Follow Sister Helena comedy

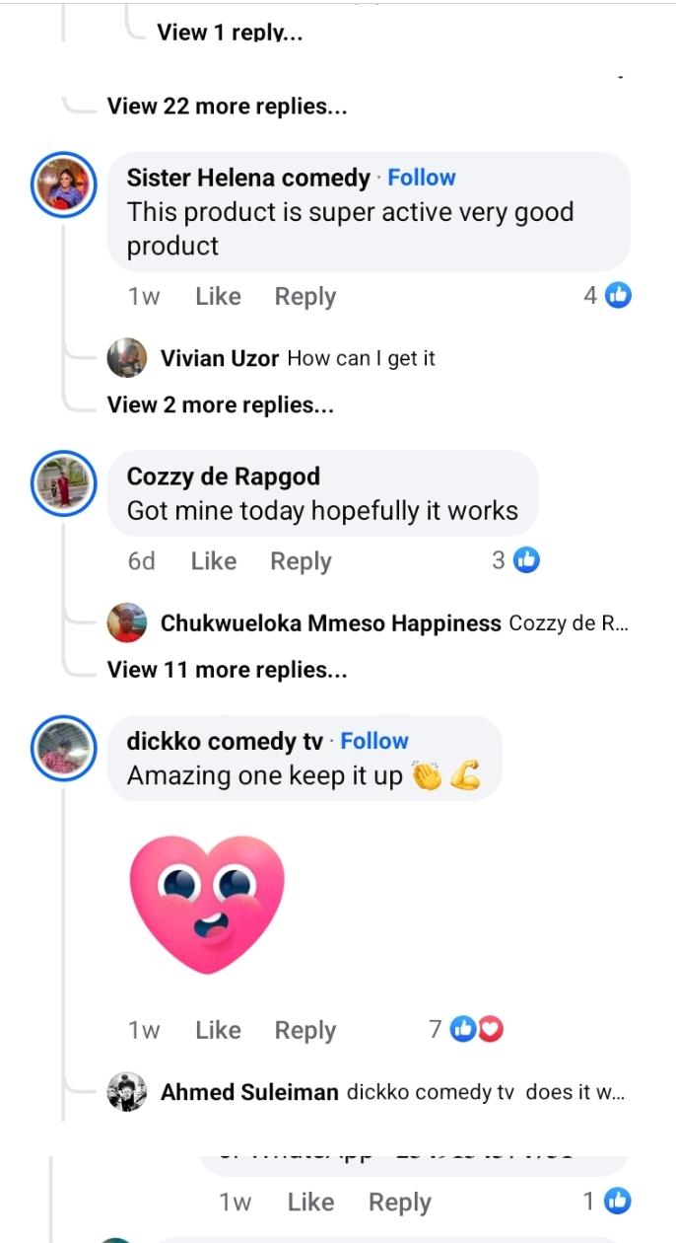pos(422,178)
